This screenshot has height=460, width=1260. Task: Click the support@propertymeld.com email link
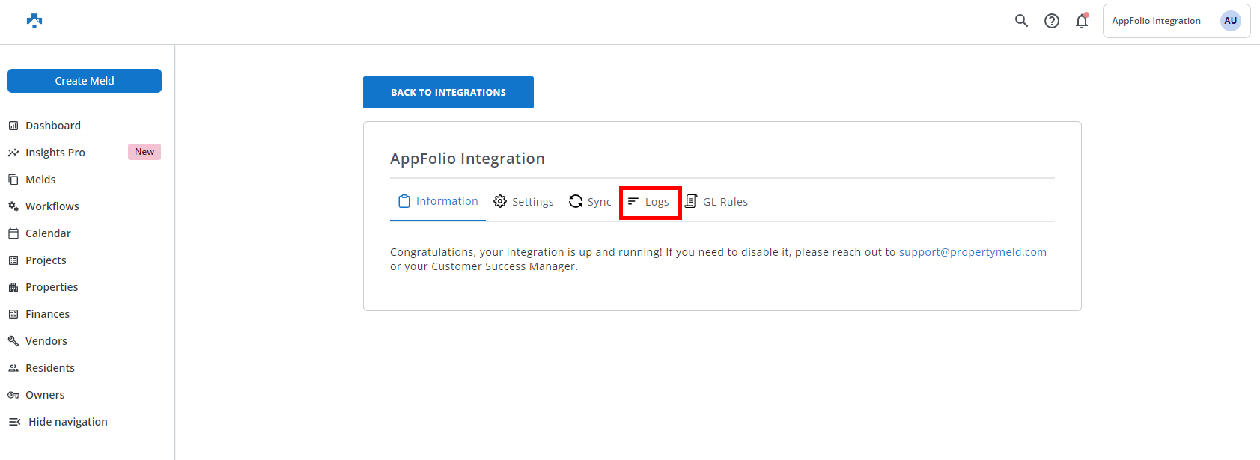[x=973, y=252]
